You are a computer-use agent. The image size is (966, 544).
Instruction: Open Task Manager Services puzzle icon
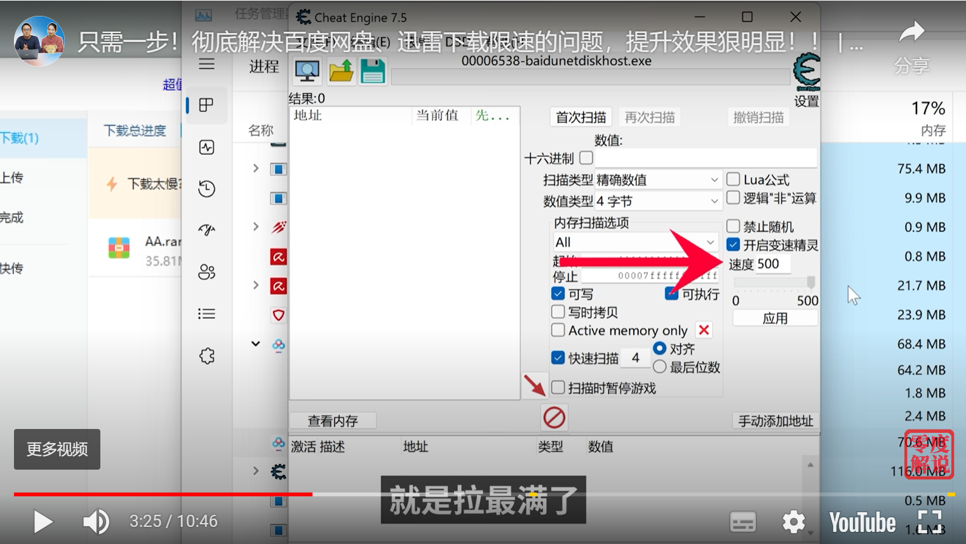point(206,356)
